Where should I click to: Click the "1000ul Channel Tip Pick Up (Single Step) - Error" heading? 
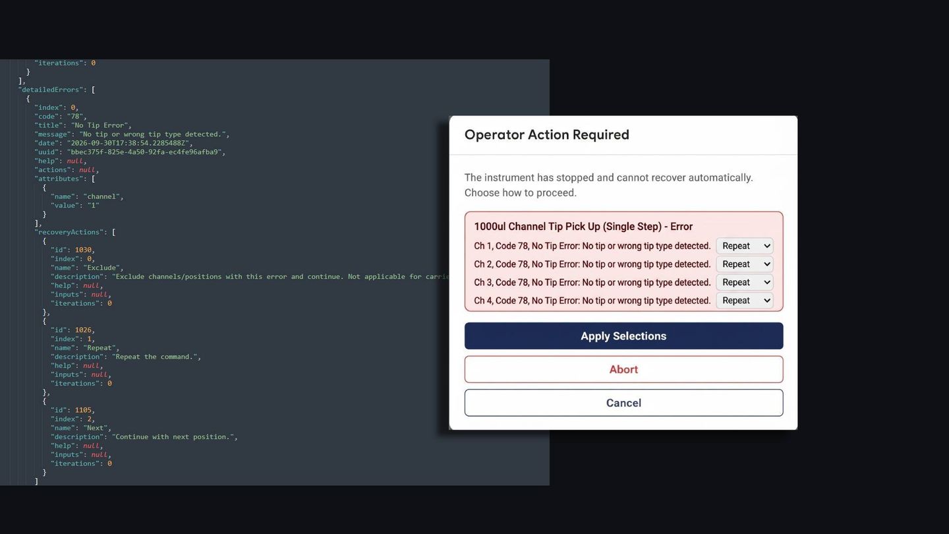click(x=583, y=226)
